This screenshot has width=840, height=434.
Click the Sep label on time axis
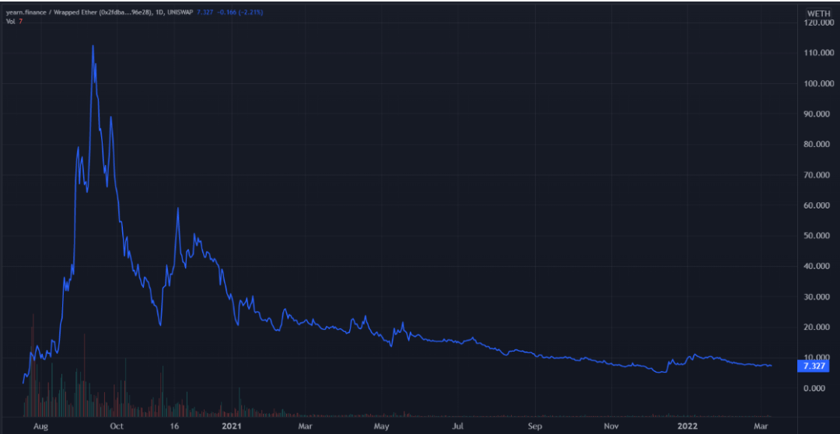tap(534, 426)
